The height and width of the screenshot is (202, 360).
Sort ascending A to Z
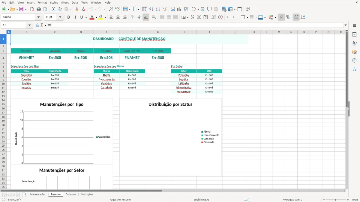coord(151,9)
